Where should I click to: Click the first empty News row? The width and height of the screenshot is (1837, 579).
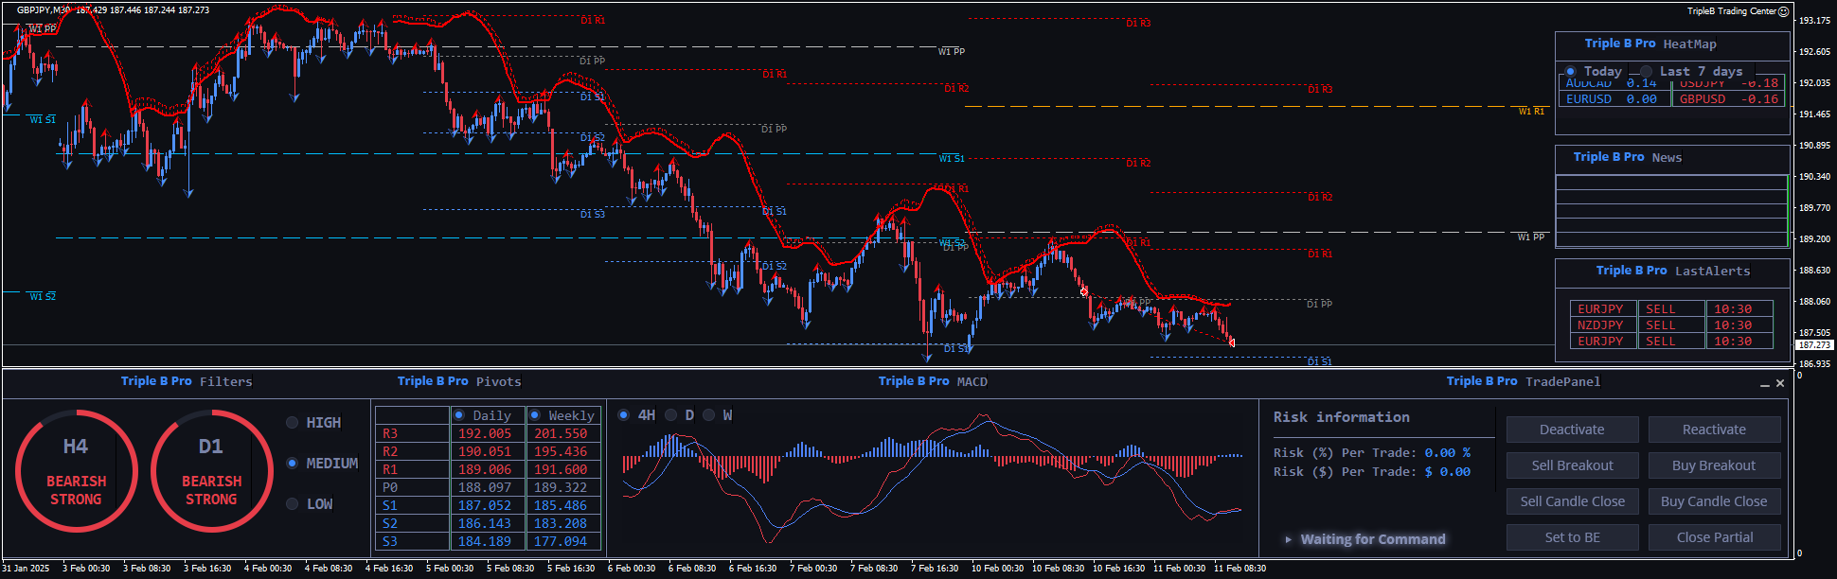pyautogui.click(x=1671, y=184)
